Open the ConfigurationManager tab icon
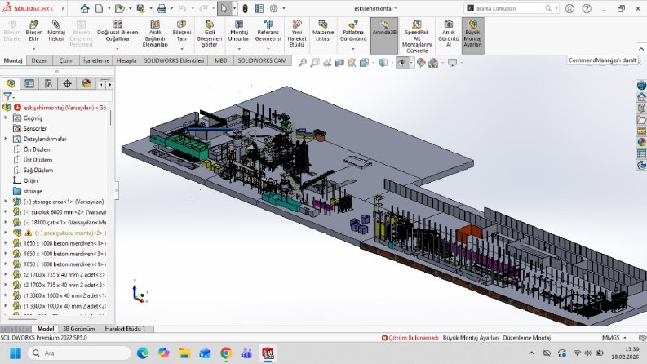The image size is (647, 364). coord(48,84)
